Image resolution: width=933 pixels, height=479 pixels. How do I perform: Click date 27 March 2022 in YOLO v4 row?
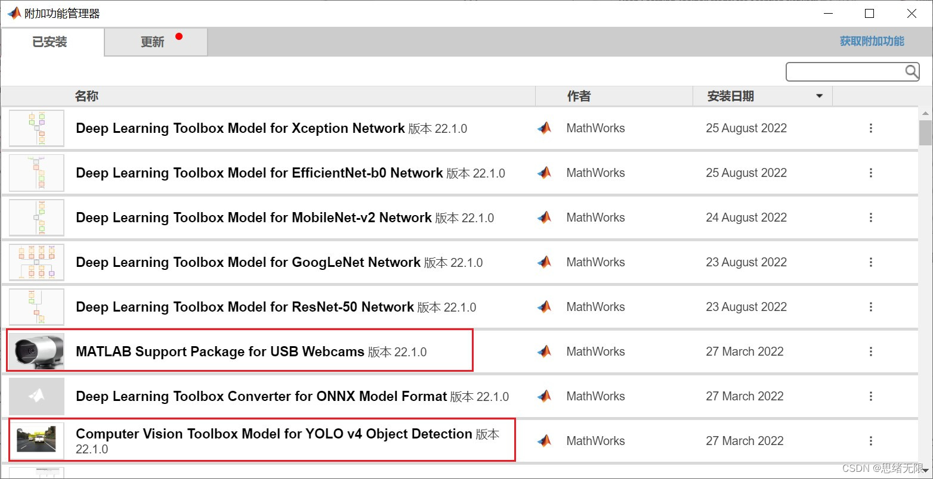pyautogui.click(x=744, y=441)
